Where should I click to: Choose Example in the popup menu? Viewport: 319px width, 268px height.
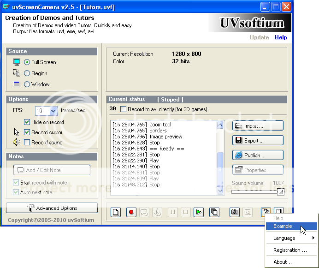click(x=291, y=226)
